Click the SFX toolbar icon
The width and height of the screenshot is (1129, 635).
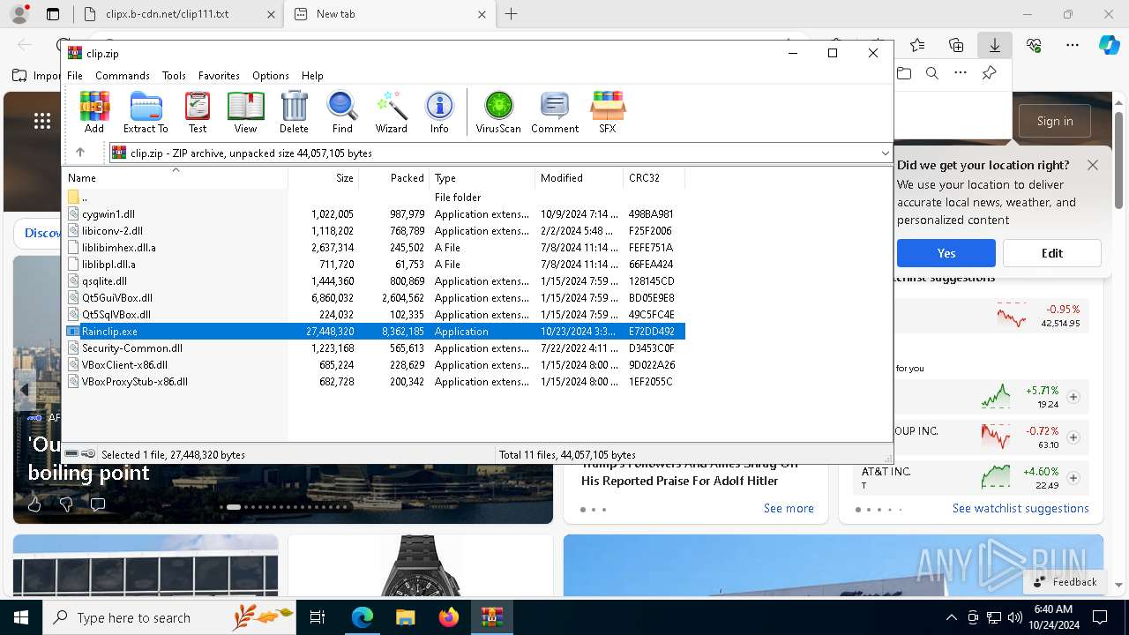[x=608, y=112]
